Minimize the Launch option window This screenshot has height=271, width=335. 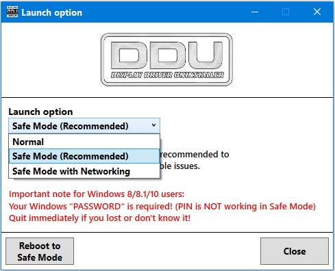click(x=255, y=12)
